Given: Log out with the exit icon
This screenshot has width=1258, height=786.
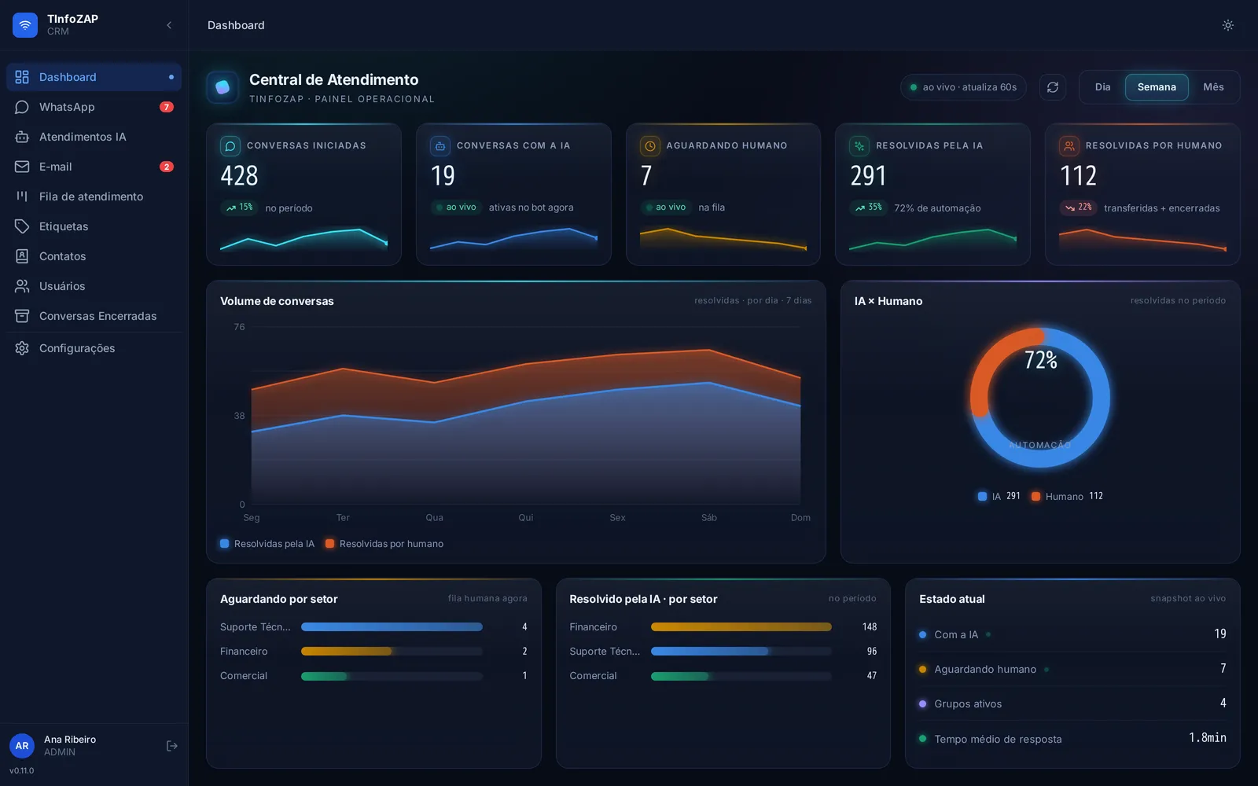Looking at the screenshot, I should (x=172, y=746).
